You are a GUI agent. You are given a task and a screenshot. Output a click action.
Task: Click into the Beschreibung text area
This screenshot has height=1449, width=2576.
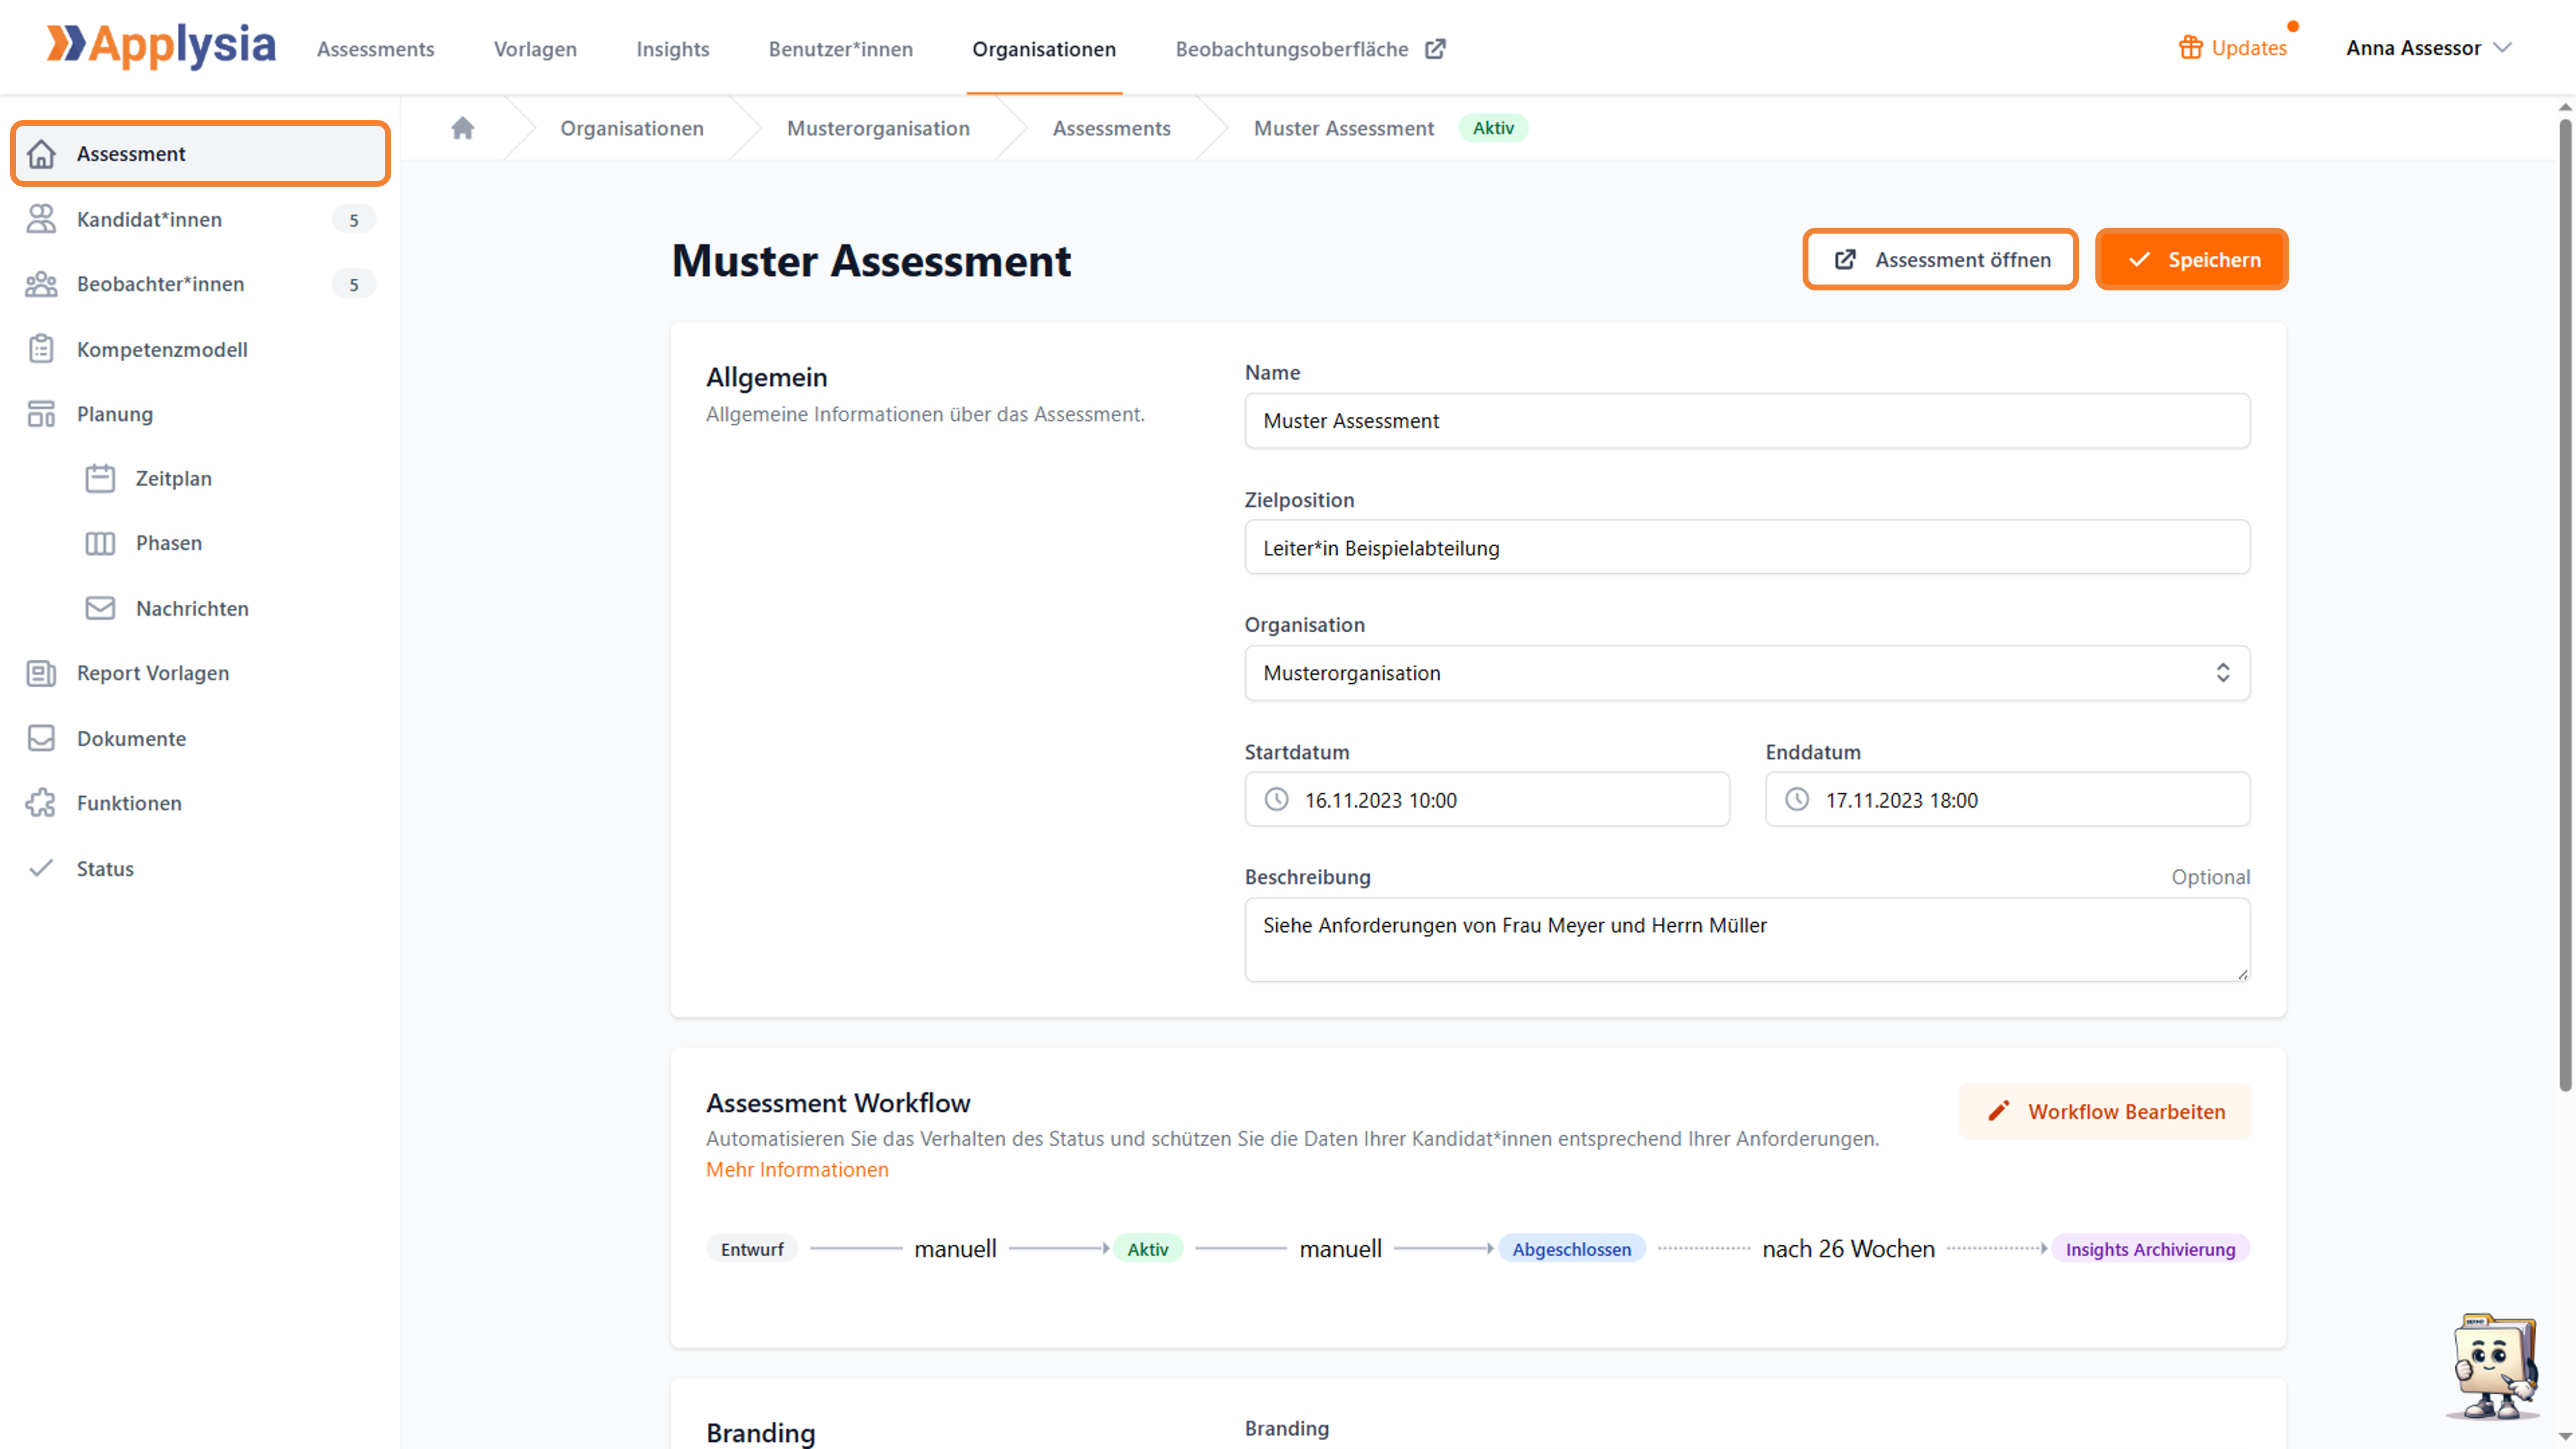pos(1747,940)
